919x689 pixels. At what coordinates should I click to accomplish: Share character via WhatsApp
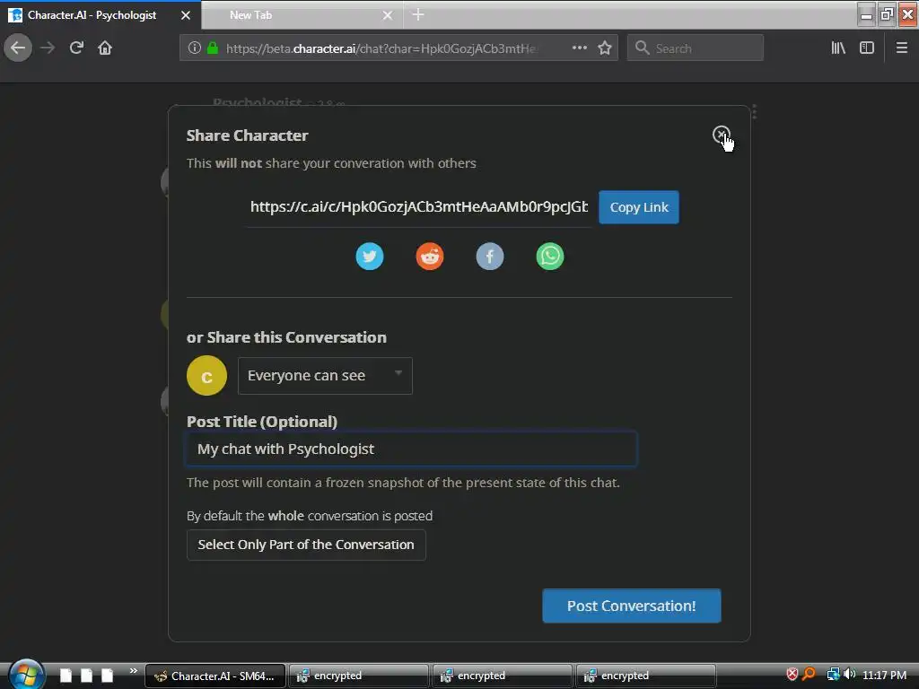[550, 257]
